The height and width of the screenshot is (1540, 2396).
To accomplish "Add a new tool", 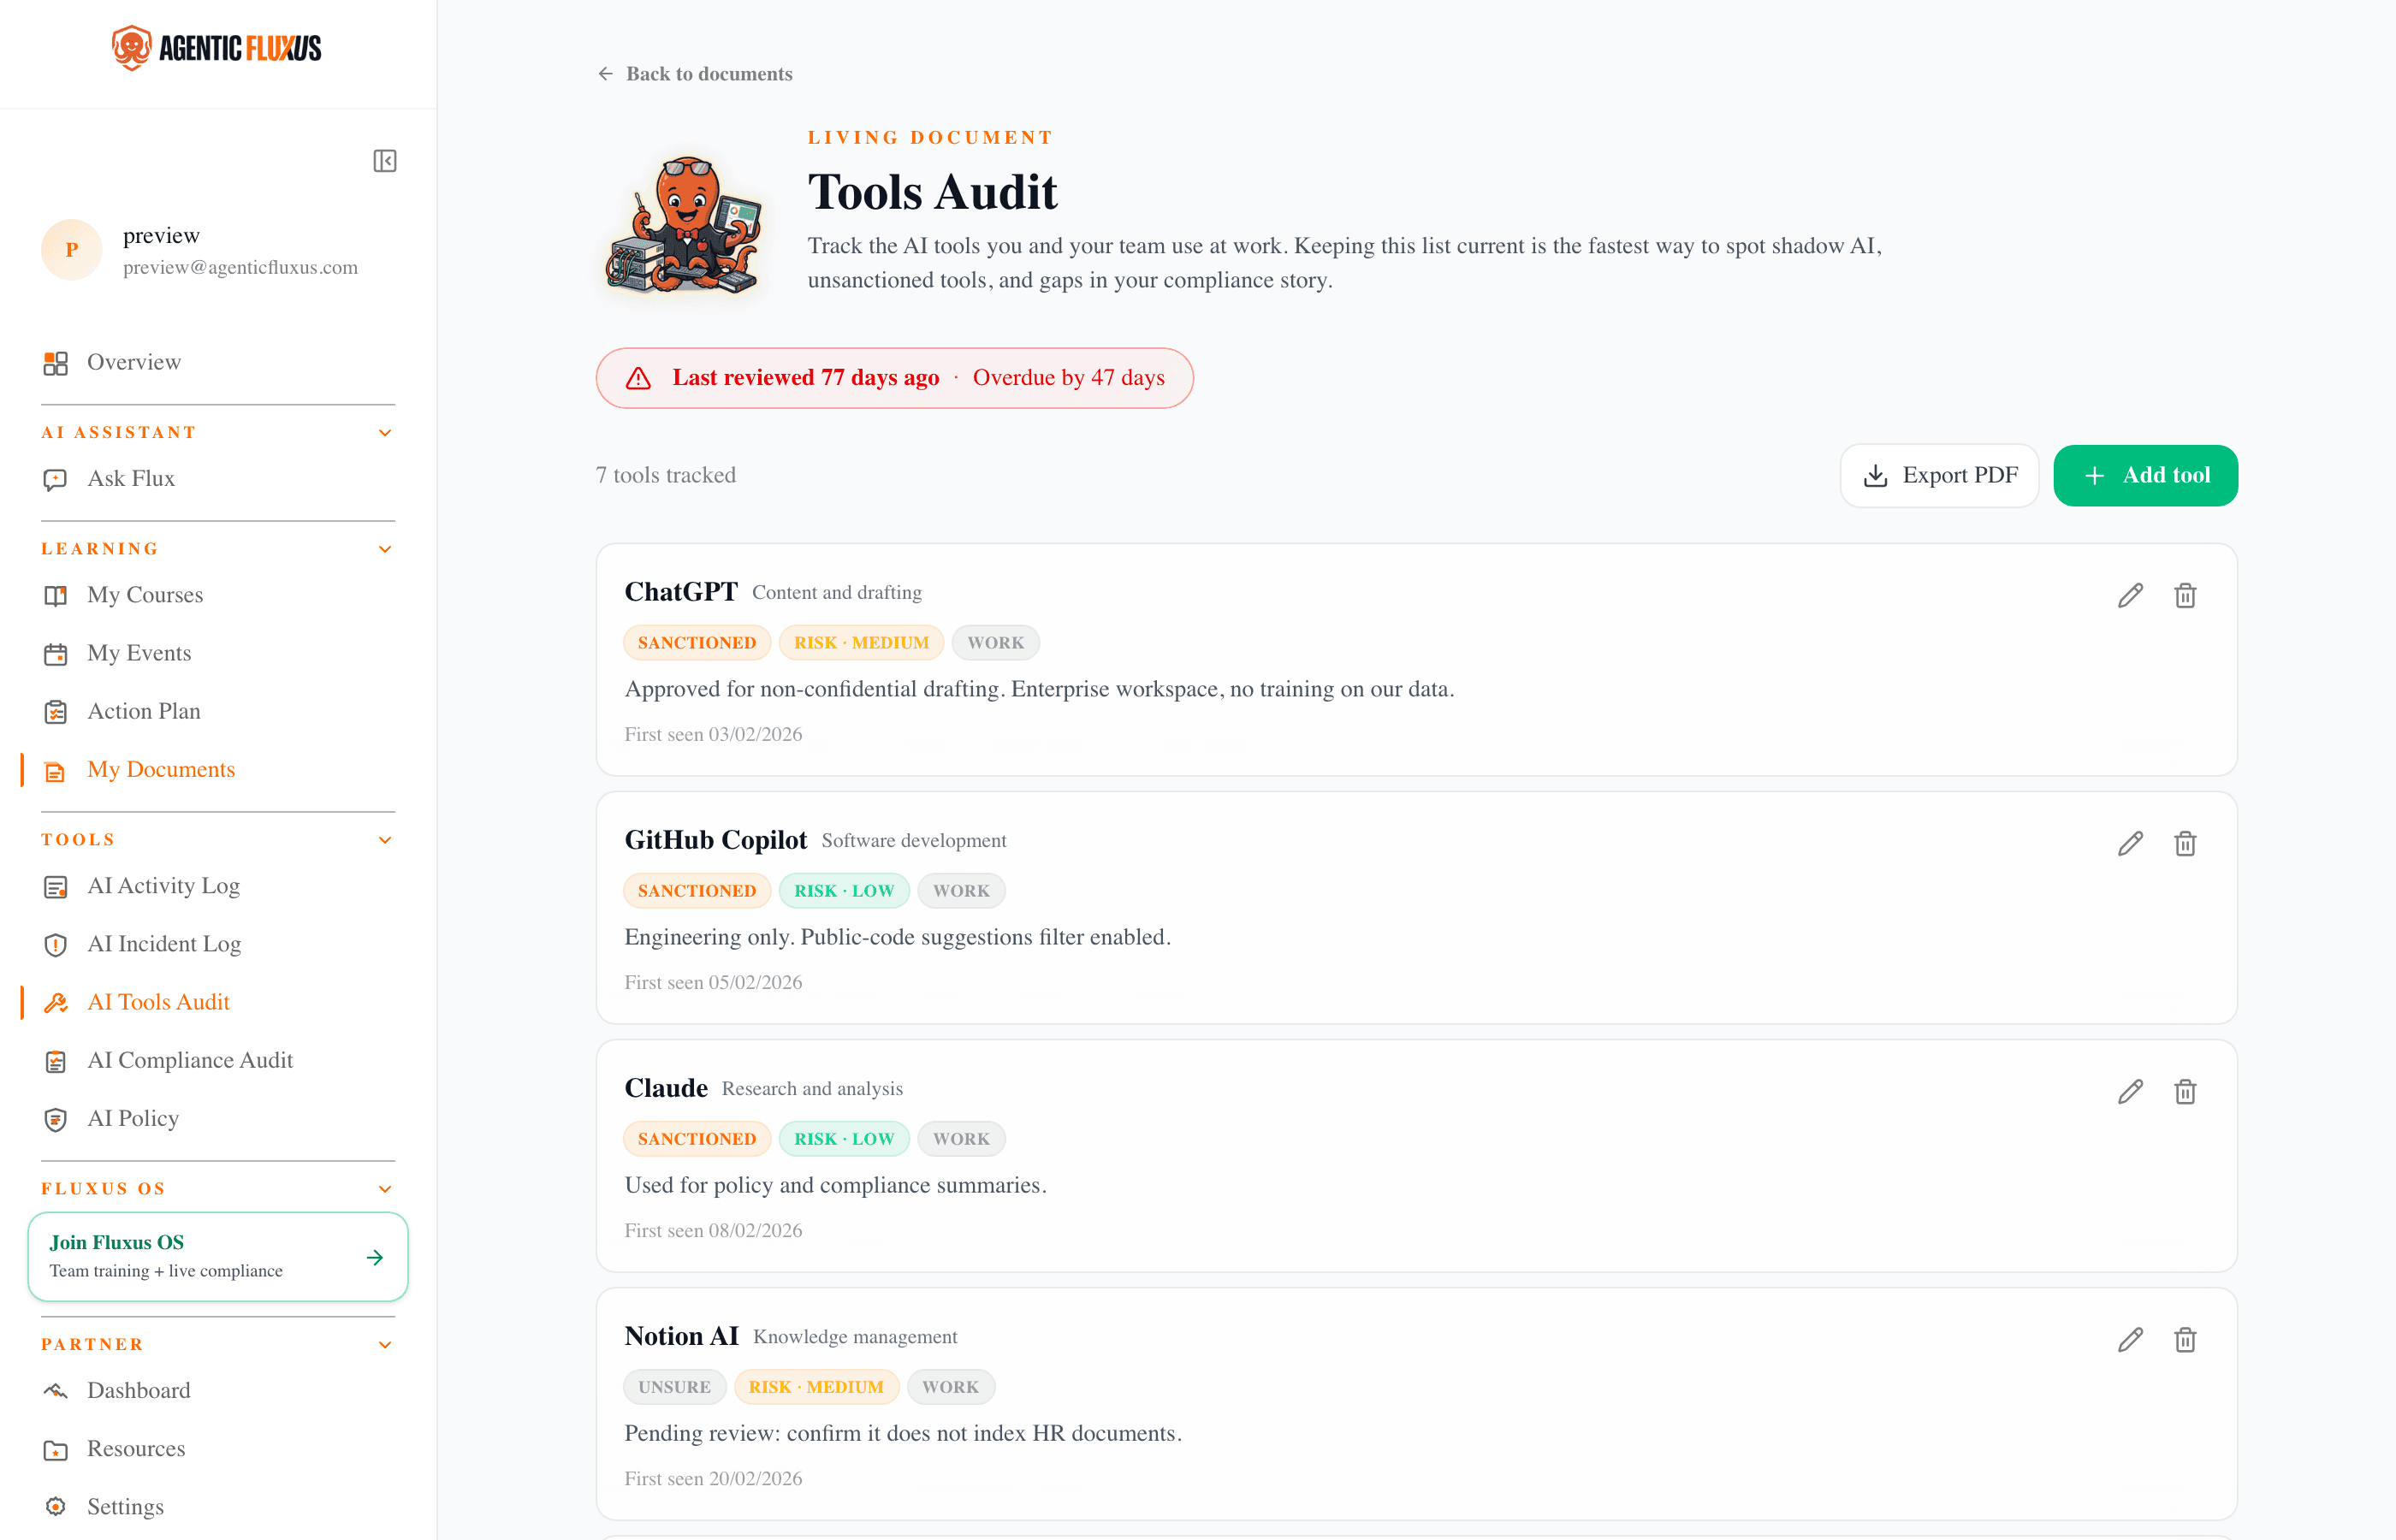I will click(2145, 476).
